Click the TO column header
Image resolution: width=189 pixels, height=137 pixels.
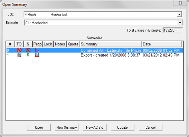[19, 44]
